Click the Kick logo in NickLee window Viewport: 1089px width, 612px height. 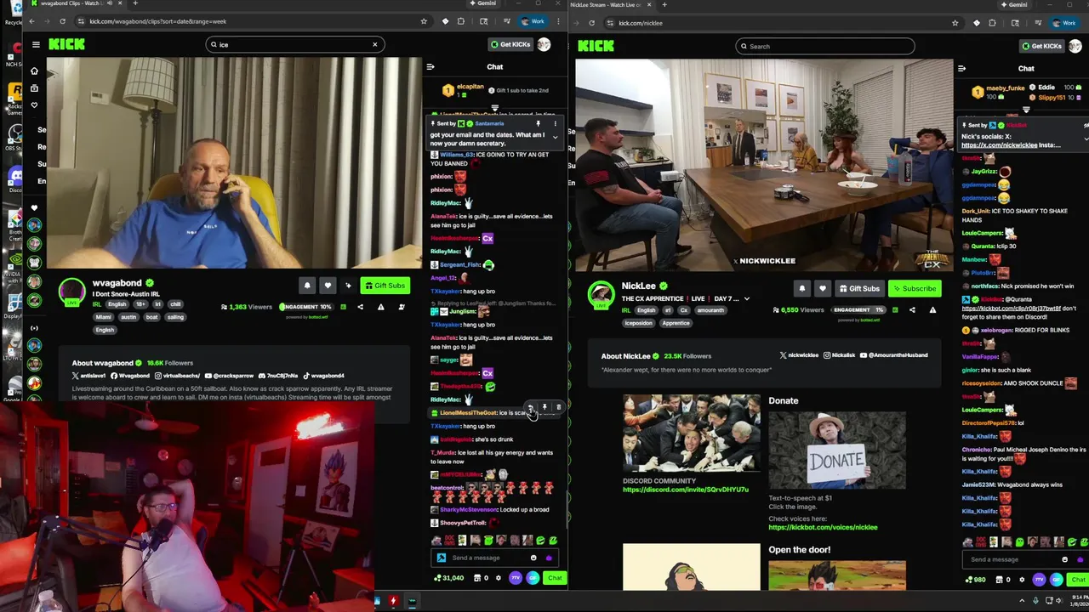click(596, 46)
